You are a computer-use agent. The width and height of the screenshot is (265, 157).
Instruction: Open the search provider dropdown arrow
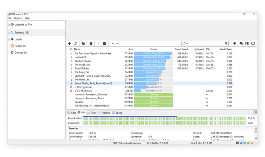(x=187, y=43)
